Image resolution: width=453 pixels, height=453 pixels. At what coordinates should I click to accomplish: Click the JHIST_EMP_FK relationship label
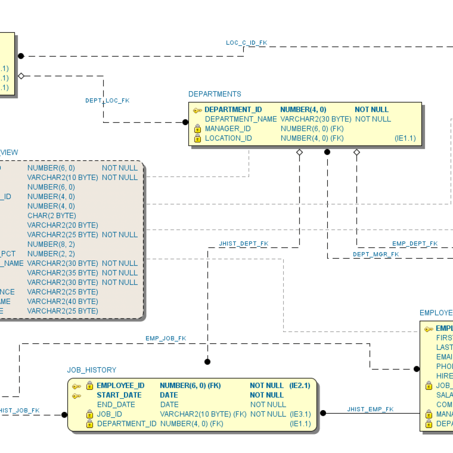pos(371,409)
